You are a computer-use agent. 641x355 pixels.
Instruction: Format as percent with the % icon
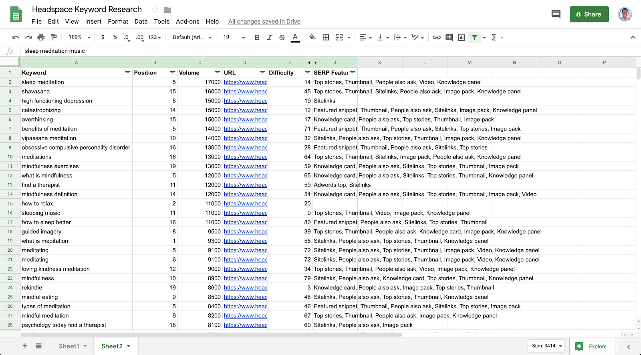coord(115,37)
